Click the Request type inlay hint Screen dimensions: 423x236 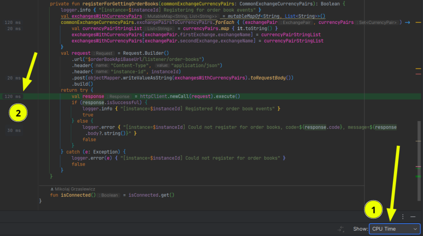click(103, 54)
